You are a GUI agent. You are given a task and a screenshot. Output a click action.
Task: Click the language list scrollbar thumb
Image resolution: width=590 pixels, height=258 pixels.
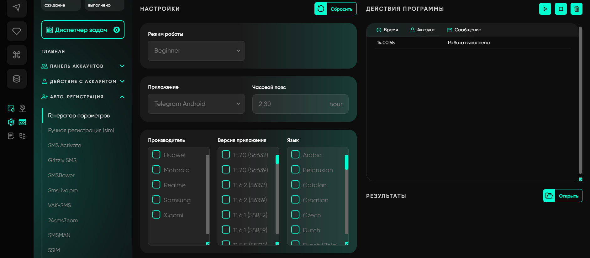(x=346, y=162)
